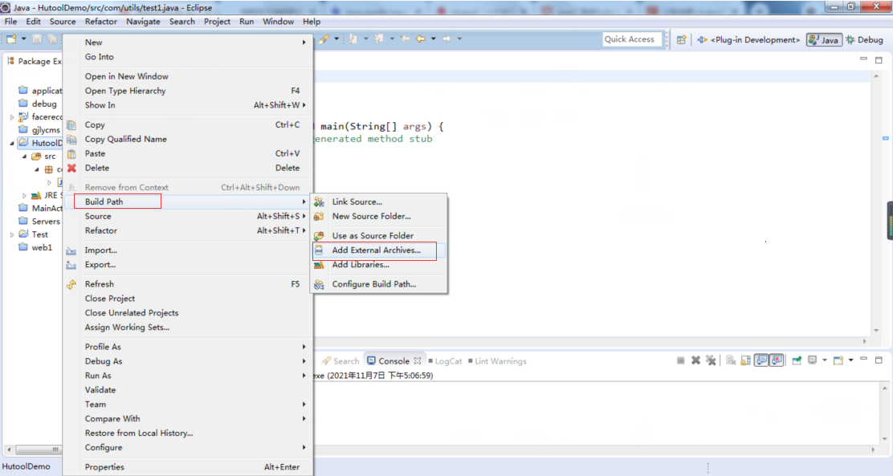Open the Project menu
This screenshot has height=476, width=893.
tap(217, 21)
